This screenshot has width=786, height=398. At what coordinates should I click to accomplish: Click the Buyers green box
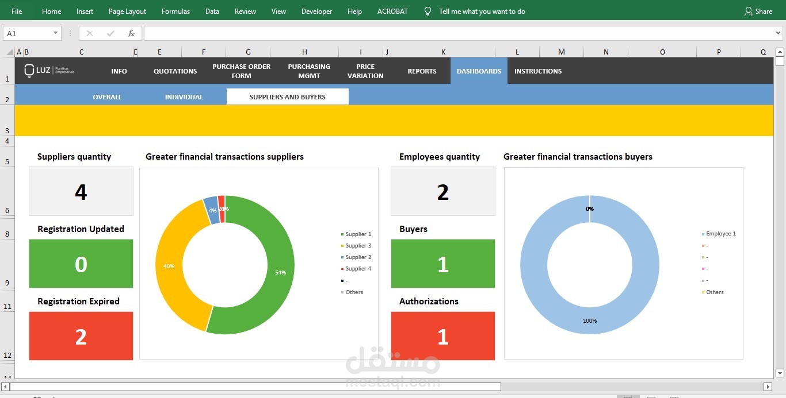[443, 264]
